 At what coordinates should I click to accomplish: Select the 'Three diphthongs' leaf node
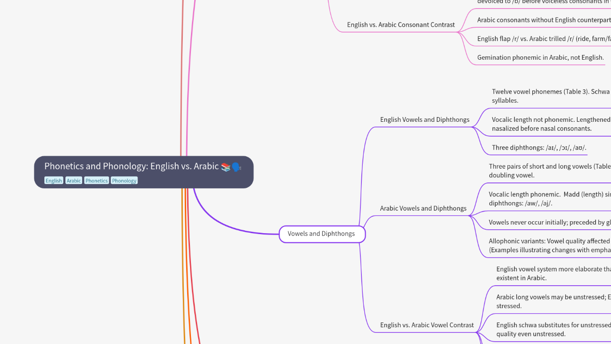click(x=538, y=148)
